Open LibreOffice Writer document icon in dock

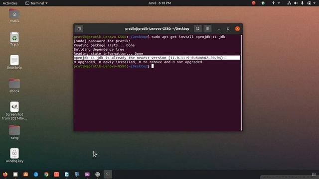coord(67,175)
